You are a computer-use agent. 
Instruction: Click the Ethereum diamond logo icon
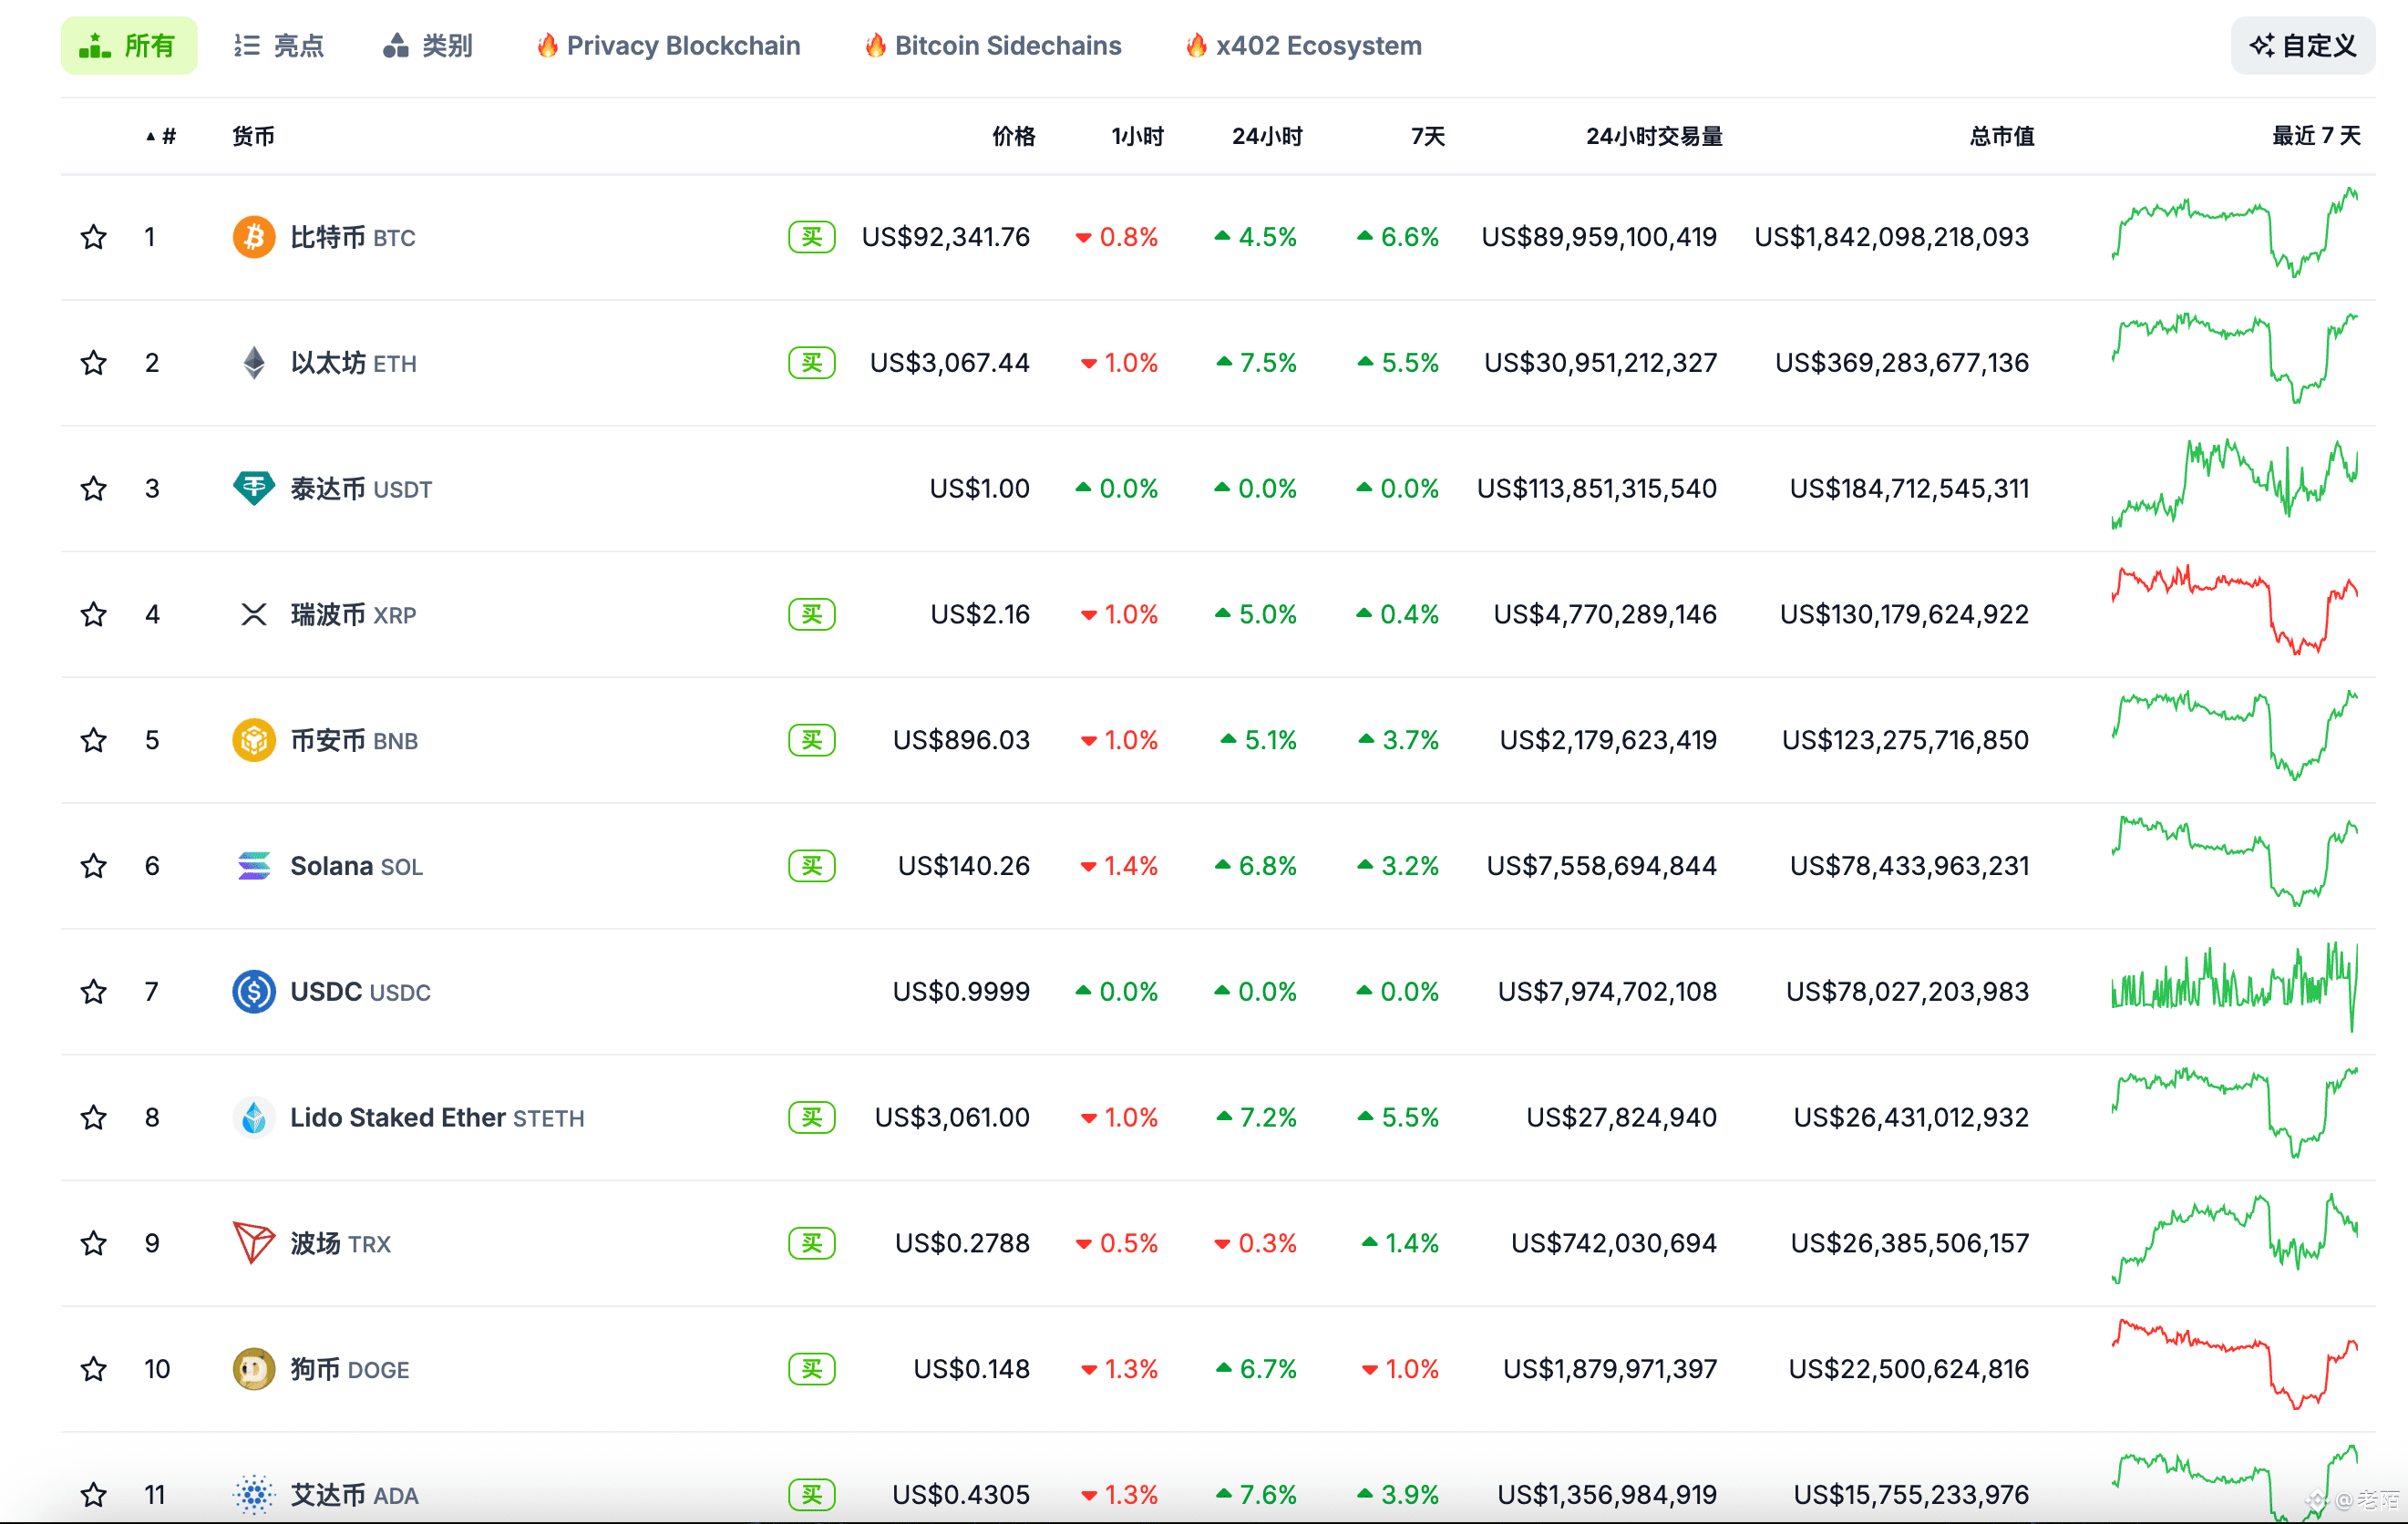tap(254, 362)
